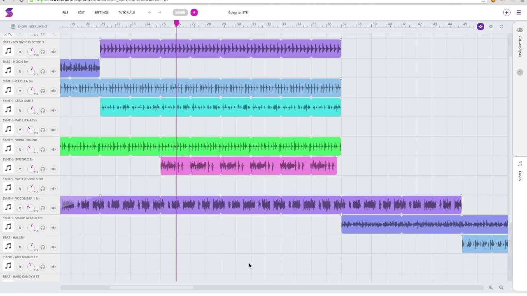
Task: Click volume knob on Synth Pad Lira 4
Action: pos(30,129)
